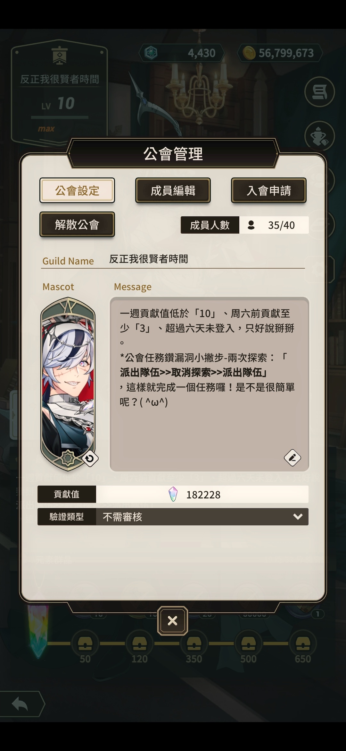Open the guild chat log icon
Viewport: 346px width, 751px height.
tap(319, 92)
